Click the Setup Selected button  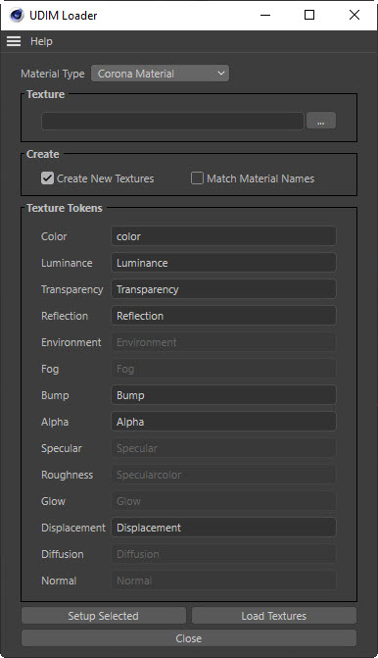104,616
